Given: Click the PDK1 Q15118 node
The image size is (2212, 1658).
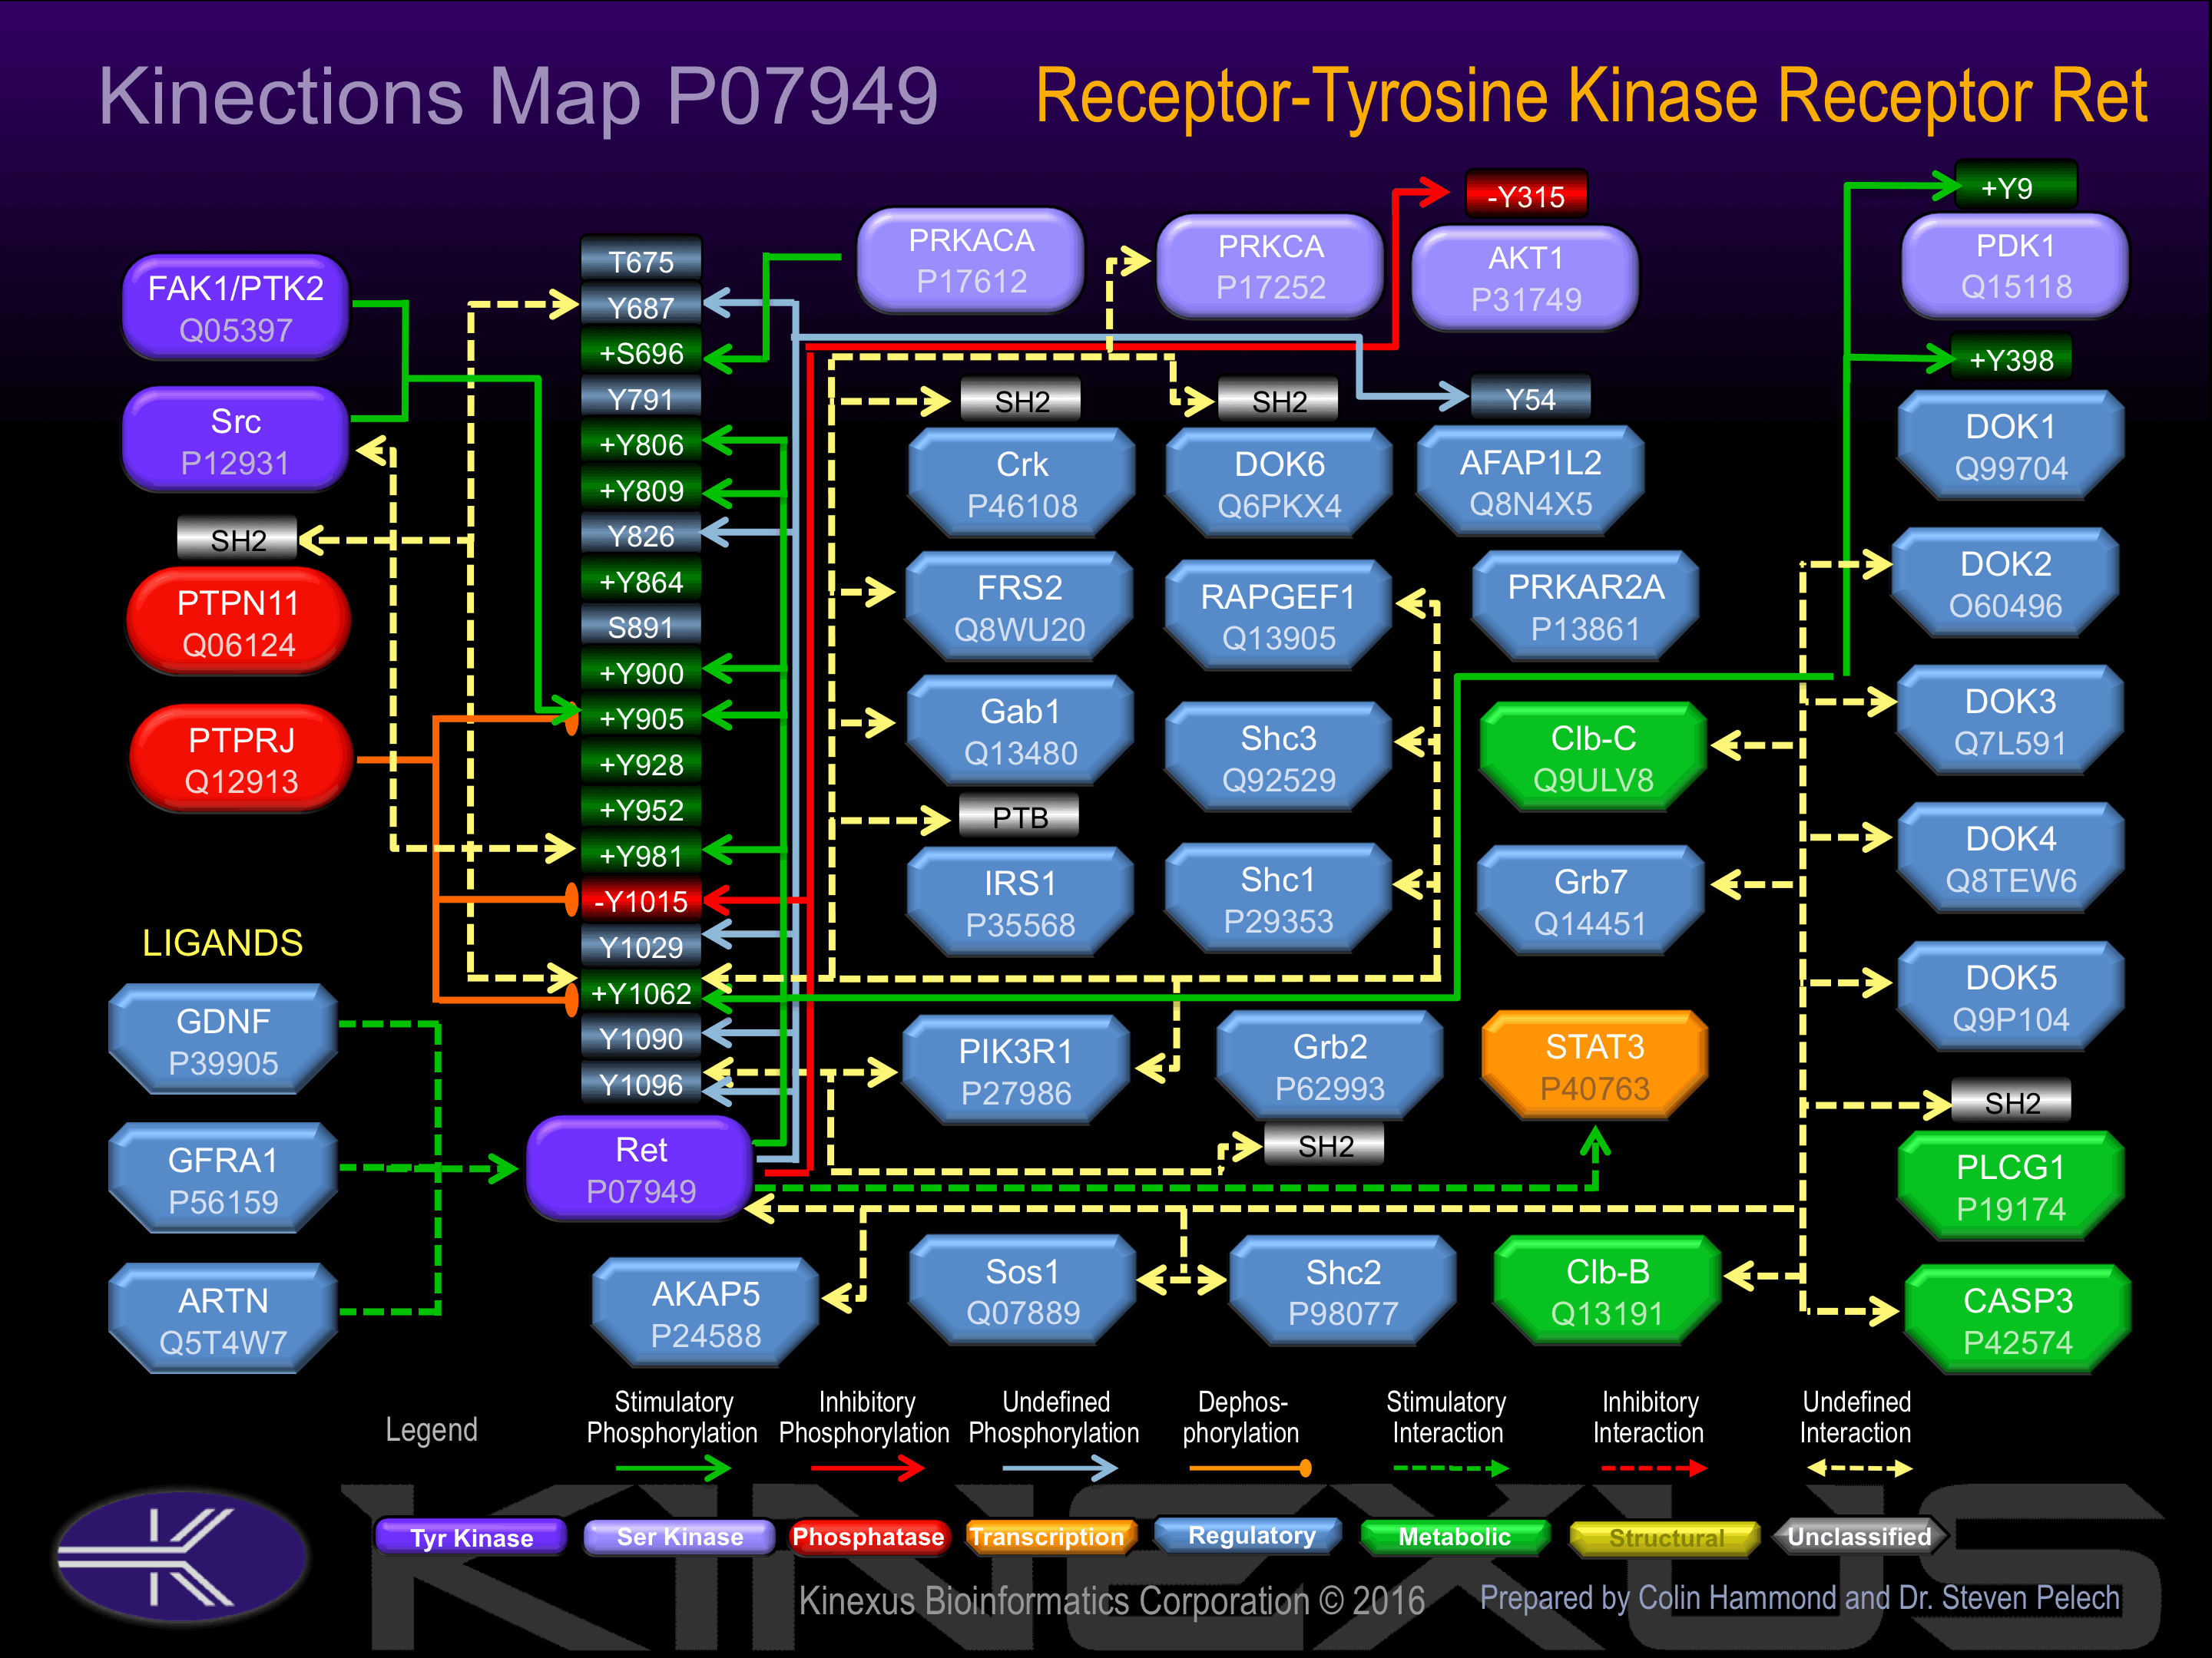Looking at the screenshot, I should click(2016, 266).
